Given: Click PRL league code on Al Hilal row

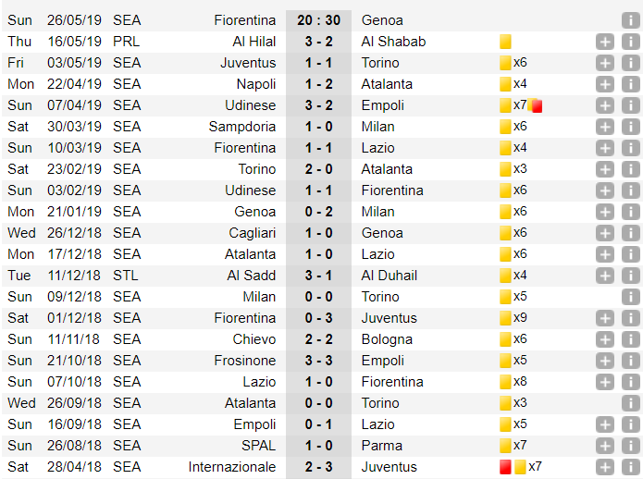Looking at the screenshot, I should click(x=127, y=42).
